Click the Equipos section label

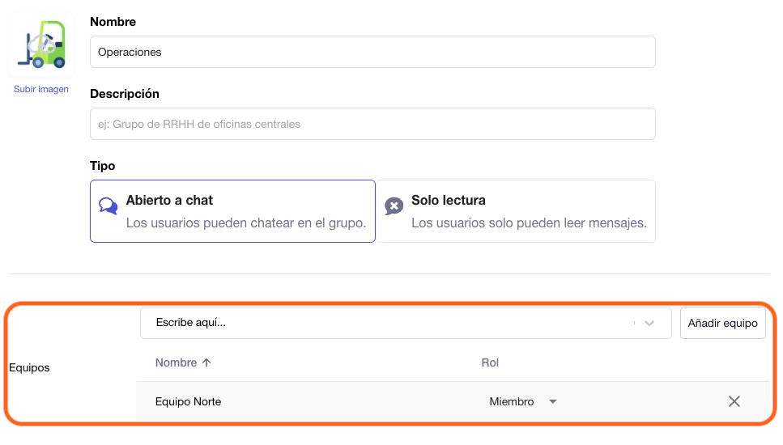pos(29,367)
